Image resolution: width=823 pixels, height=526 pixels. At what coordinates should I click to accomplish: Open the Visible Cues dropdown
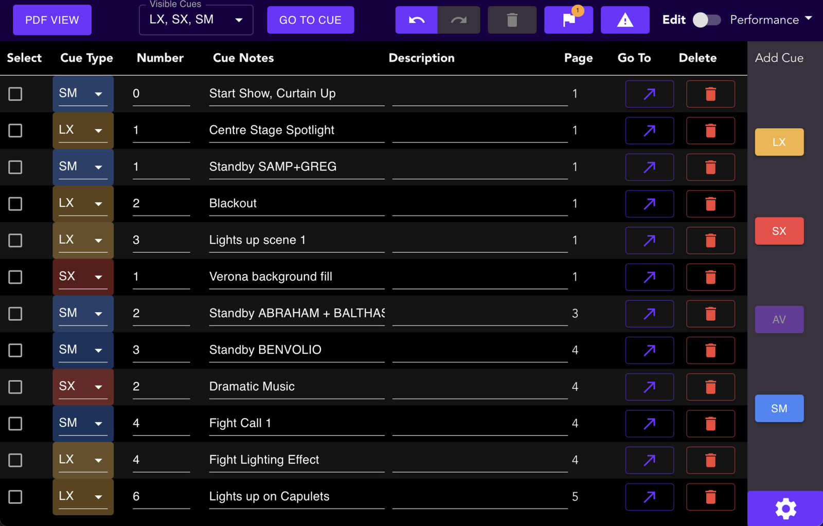click(196, 20)
